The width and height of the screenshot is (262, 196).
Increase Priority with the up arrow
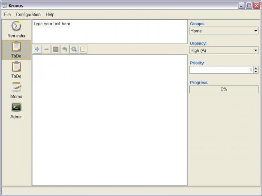256,68
